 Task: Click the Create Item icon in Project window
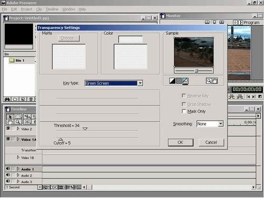click(23, 99)
